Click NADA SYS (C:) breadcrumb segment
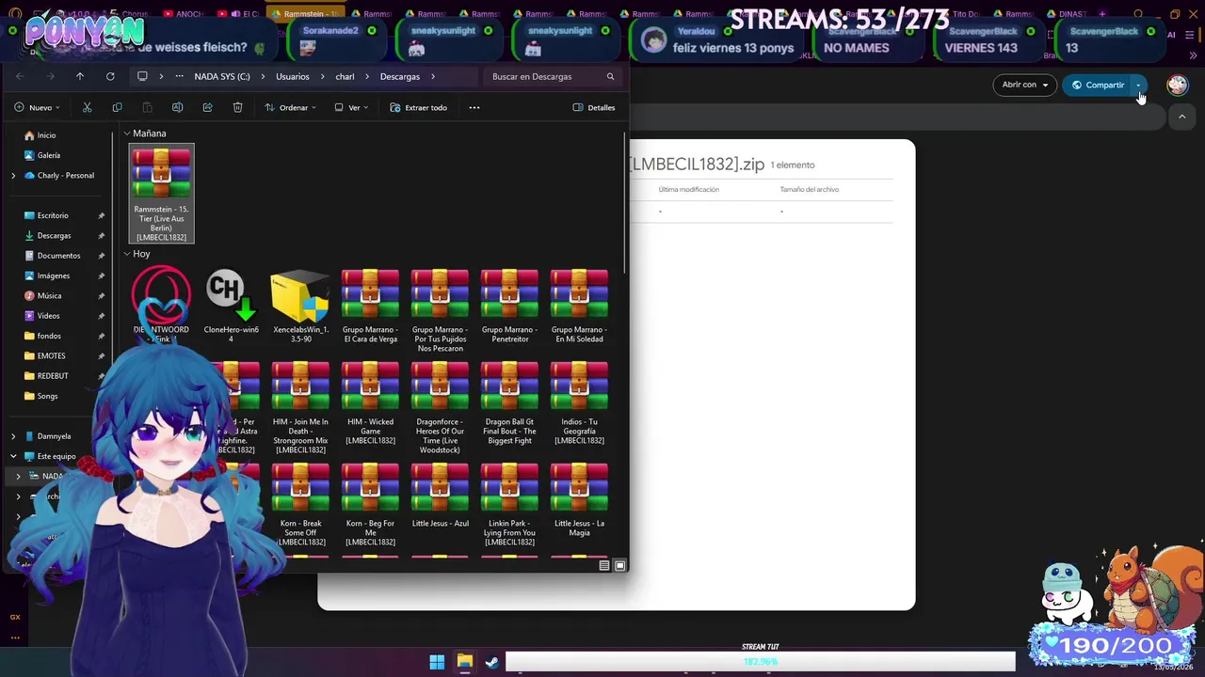Screen dimensions: 1205x677 (222, 76)
